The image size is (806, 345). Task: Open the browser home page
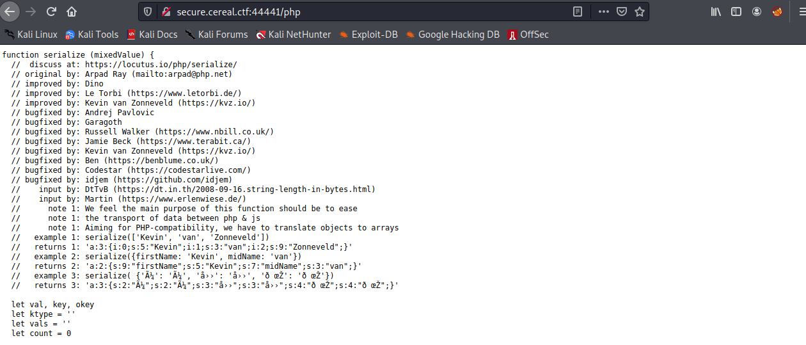pyautogui.click(x=72, y=12)
